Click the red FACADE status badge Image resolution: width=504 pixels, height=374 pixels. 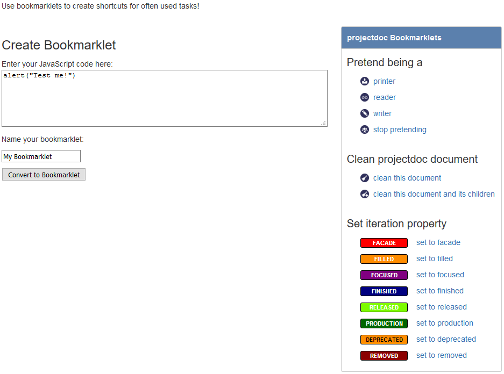pyautogui.click(x=384, y=243)
